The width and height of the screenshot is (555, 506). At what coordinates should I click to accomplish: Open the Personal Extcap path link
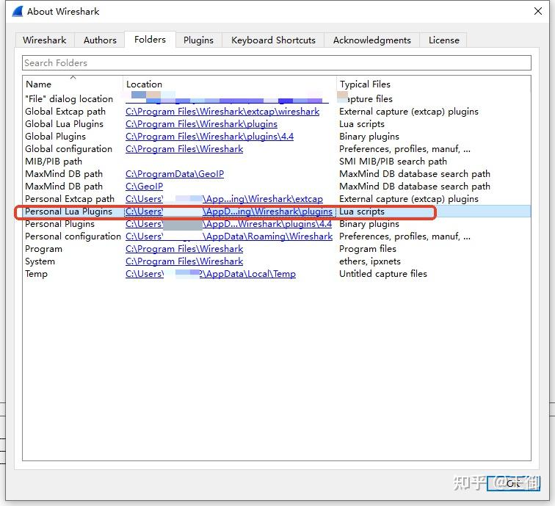pos(224,199)
